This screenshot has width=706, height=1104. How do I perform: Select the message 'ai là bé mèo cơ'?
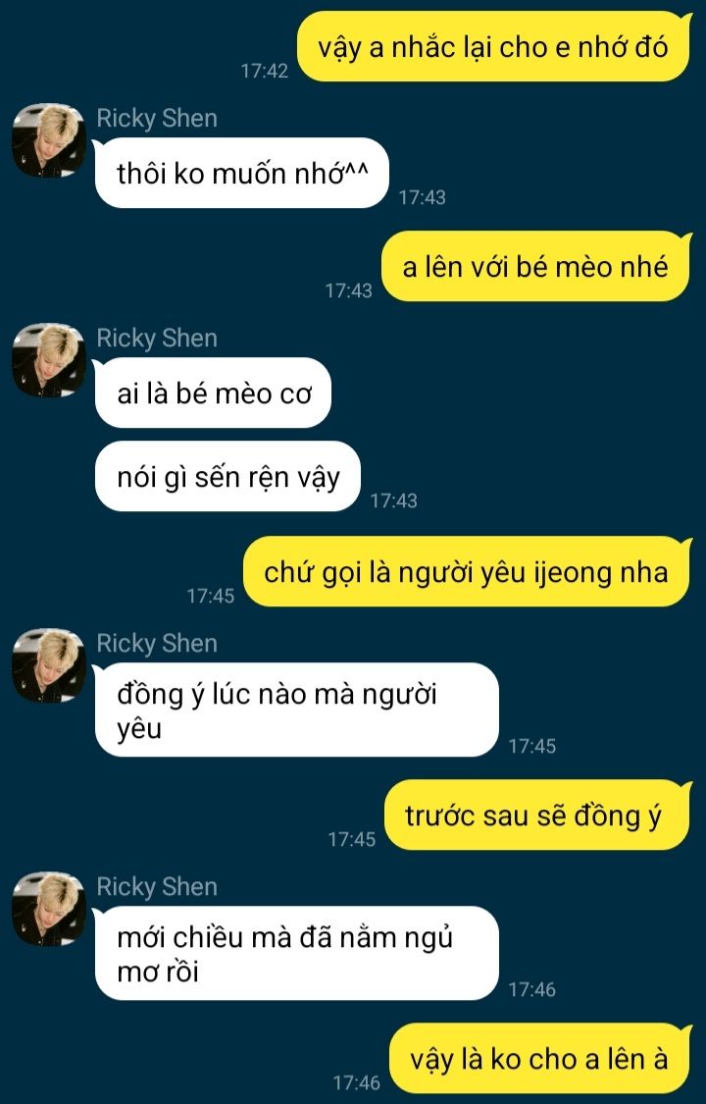213,393
